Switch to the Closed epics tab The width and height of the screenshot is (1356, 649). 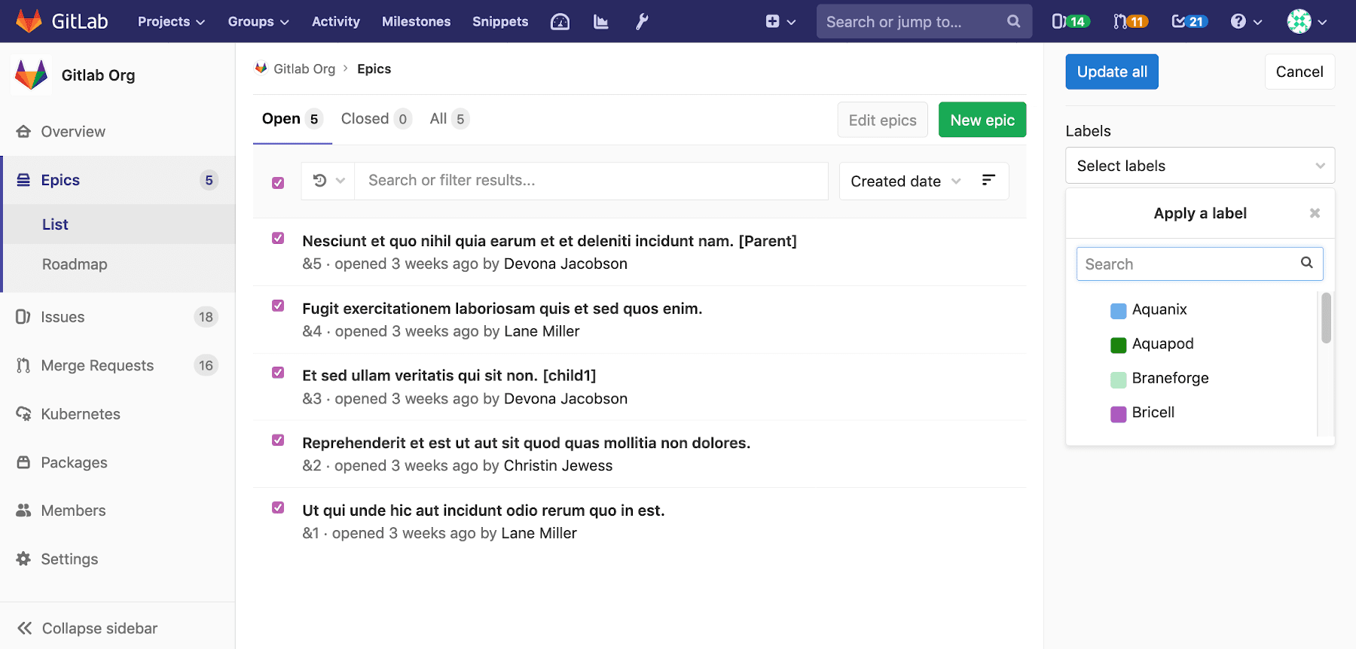(x=374, y=119)
